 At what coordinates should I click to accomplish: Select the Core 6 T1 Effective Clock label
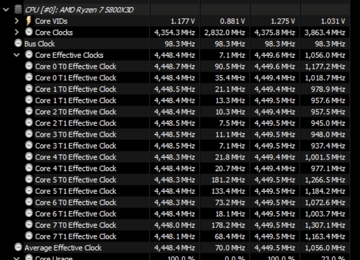76,214
